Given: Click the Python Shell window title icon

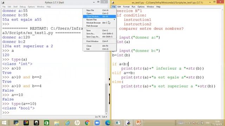Looking at the screenshot, I should click(3, 2).
